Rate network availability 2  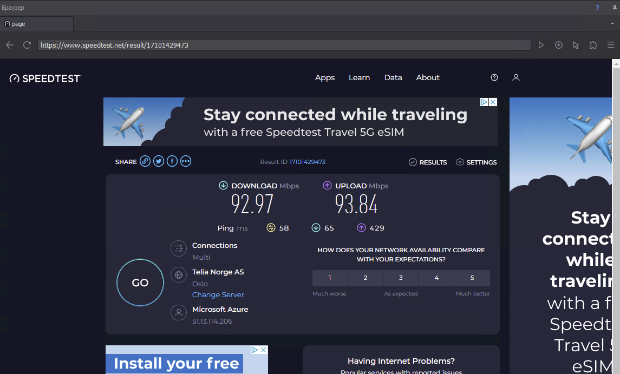point(366,278)
